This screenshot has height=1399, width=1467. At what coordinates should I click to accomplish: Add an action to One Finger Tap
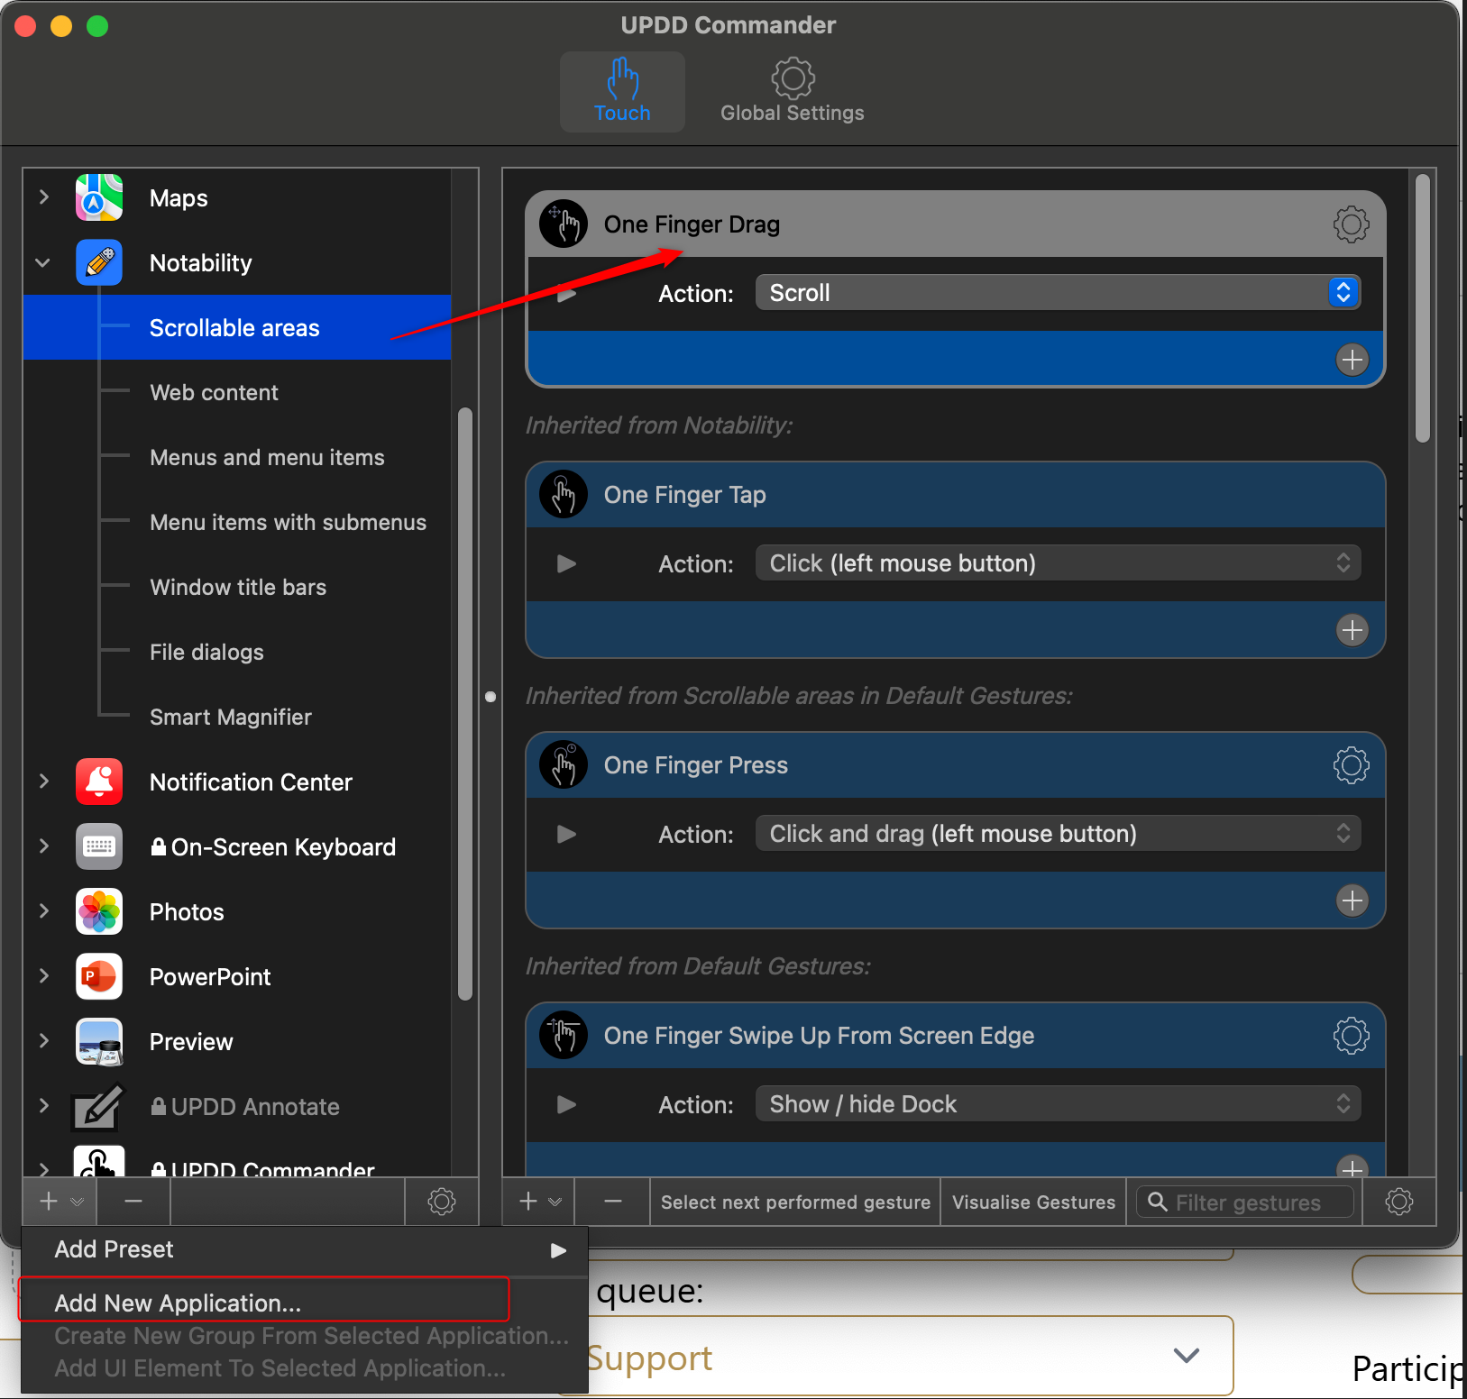click(1352, 630)
